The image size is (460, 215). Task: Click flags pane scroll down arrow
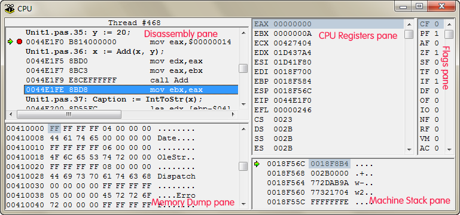coord(449,149)
